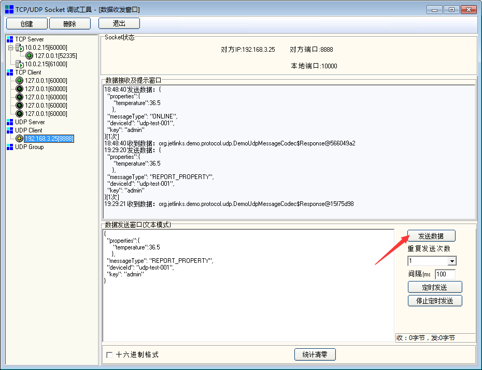482x370 pixels.
Task: Click the 127.0.0.1[52335] connection icon
Action: (x=30, y=56)
